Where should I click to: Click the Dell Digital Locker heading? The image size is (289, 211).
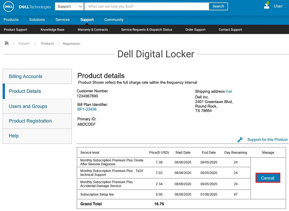[x=156, y=54]
